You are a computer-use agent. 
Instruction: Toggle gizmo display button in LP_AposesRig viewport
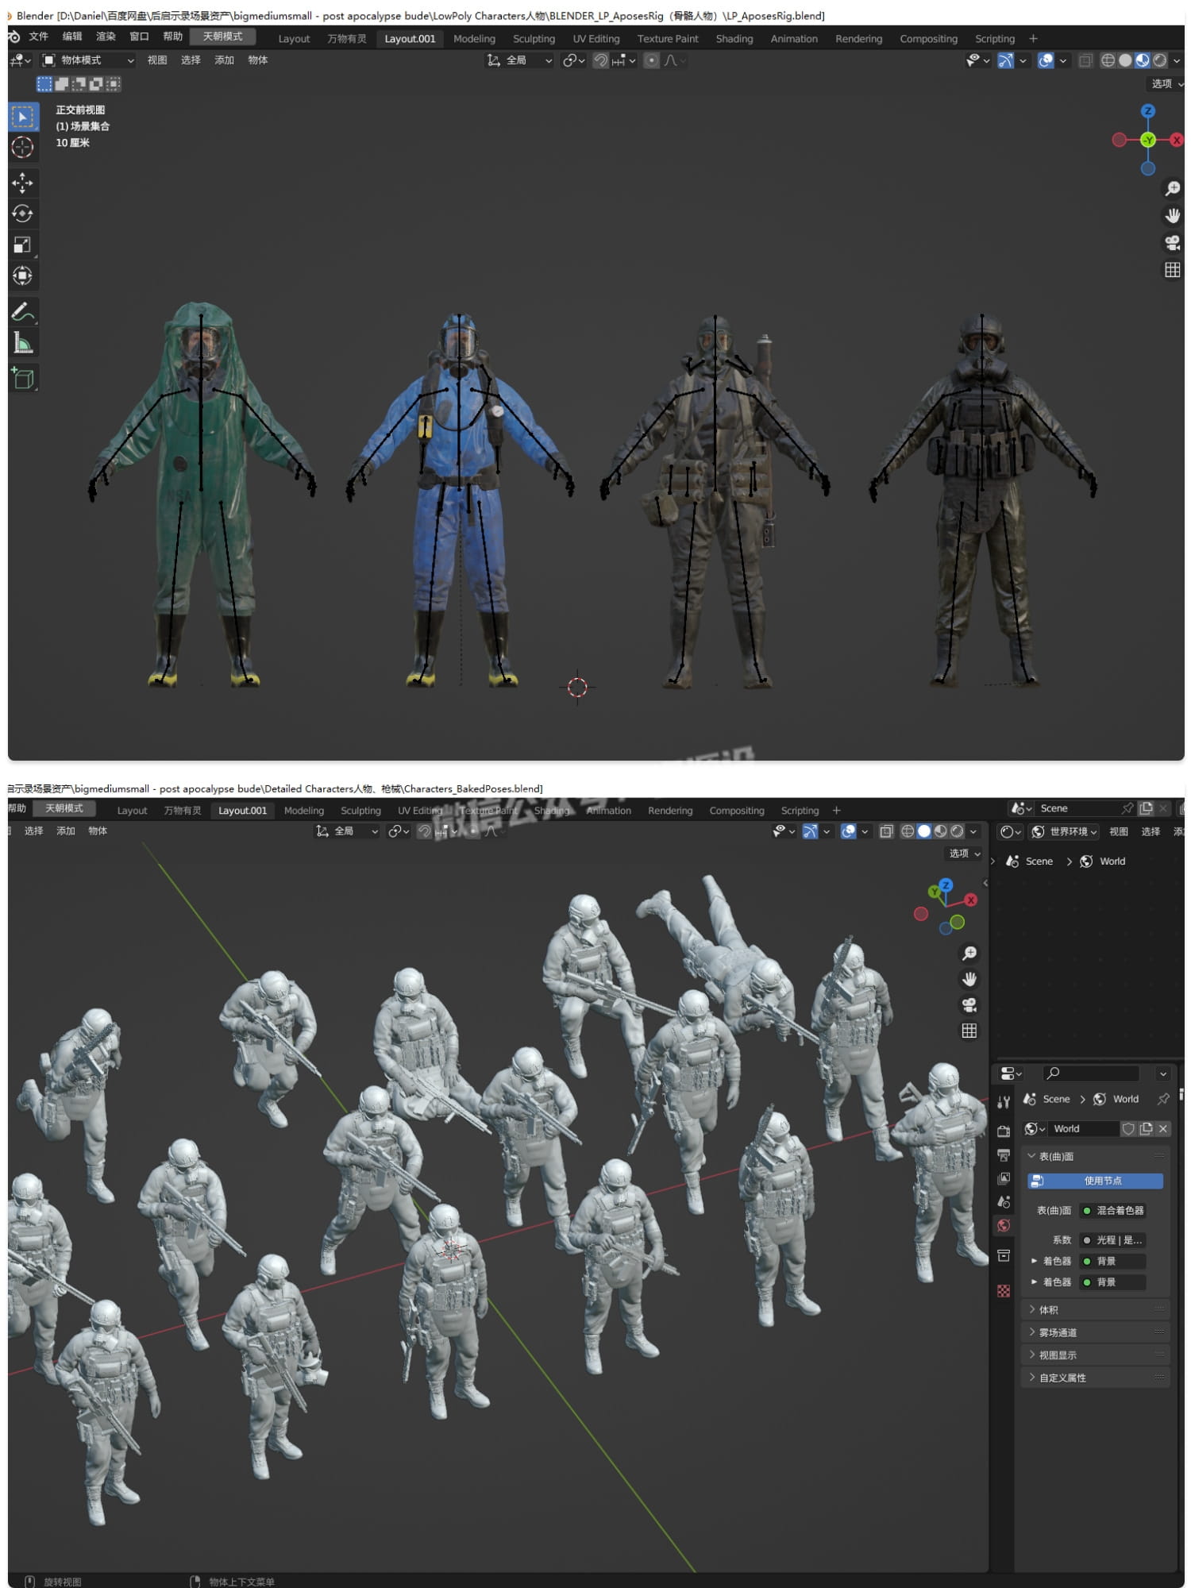[x=1005, y=60]
